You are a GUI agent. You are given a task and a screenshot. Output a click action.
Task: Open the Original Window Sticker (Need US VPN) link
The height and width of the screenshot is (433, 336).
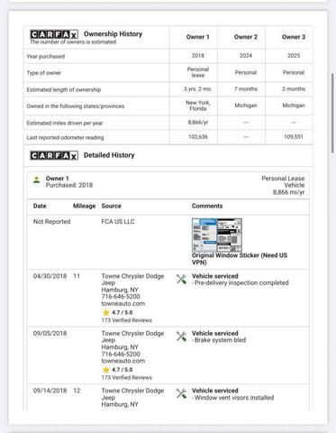point(240,259)
